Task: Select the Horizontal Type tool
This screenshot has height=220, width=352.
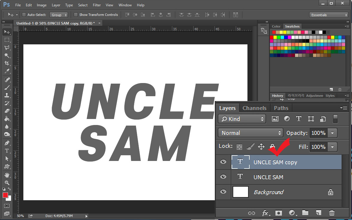Action: pos(7,150)
